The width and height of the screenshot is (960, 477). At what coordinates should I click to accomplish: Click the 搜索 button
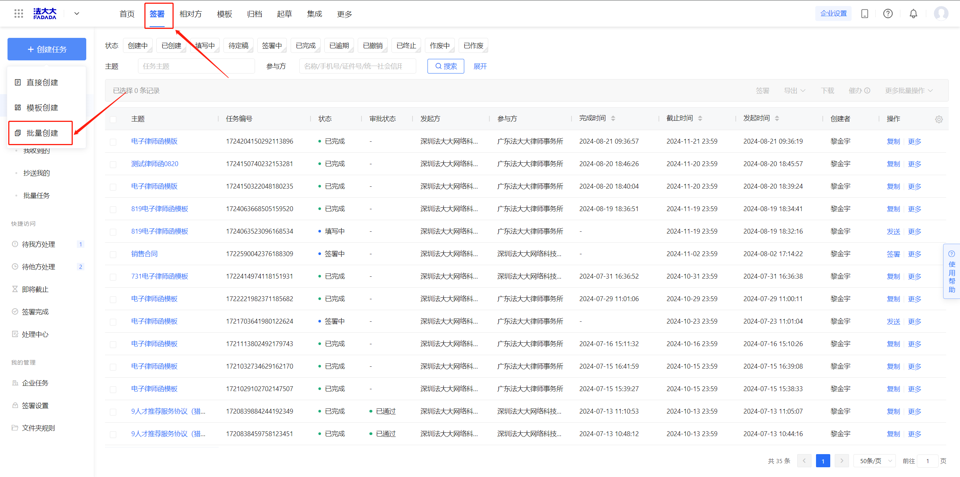[x=446, y=66]
